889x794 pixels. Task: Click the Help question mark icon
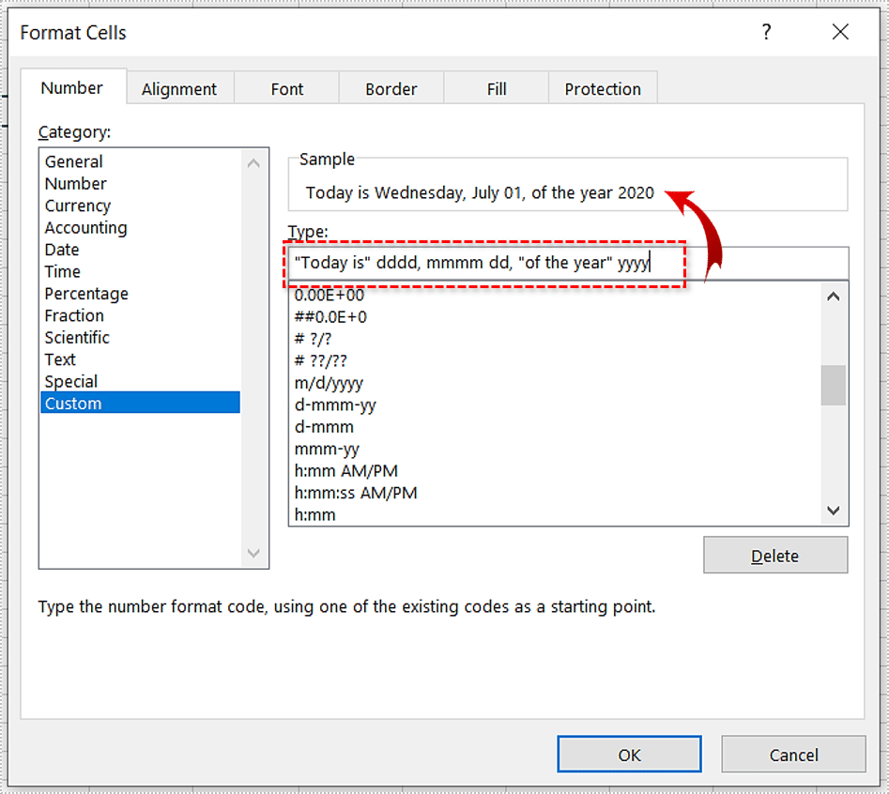[766, 33]
